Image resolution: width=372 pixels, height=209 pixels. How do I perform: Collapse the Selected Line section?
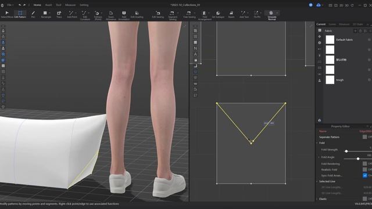point(317,181)
